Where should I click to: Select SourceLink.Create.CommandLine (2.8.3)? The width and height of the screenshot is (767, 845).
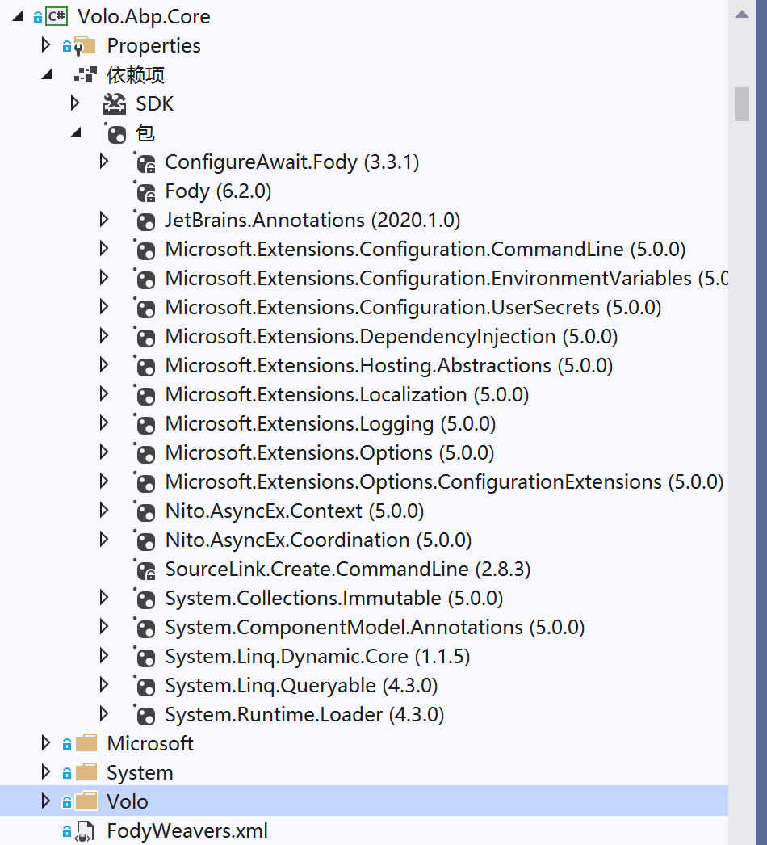pyautogui.click(x=348, y=570)
